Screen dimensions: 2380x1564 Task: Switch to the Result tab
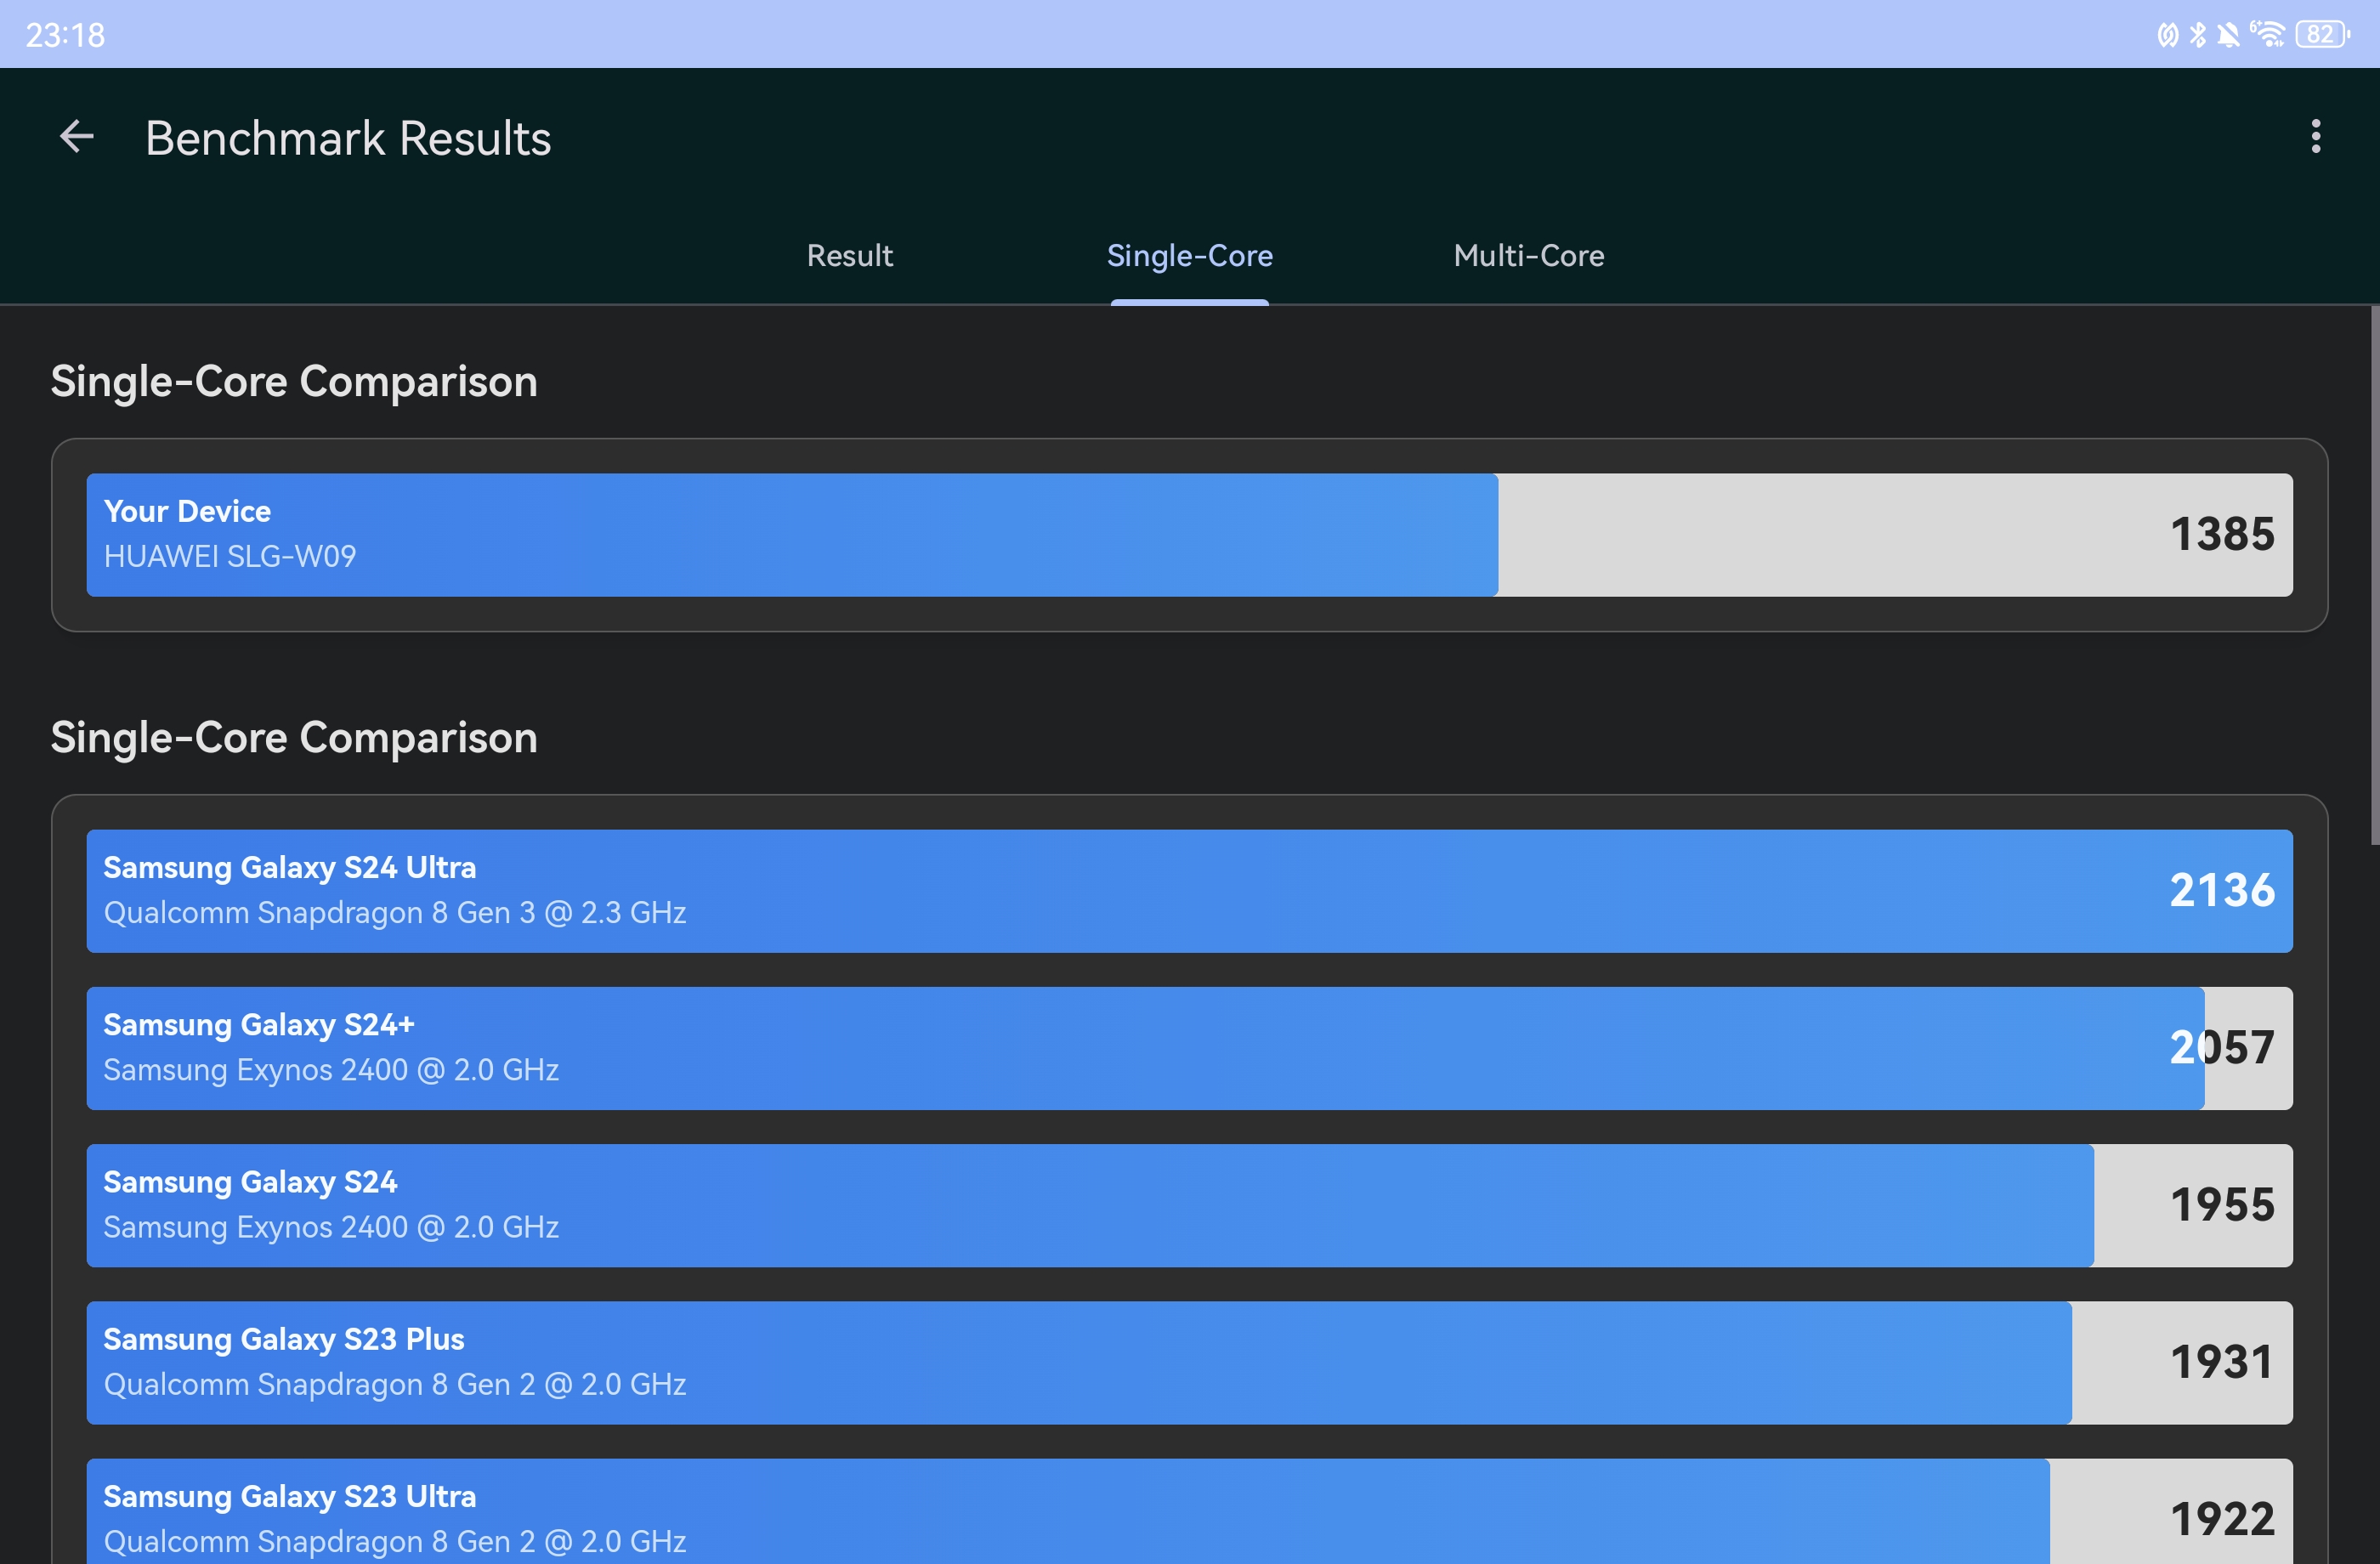tap(849, 256)
